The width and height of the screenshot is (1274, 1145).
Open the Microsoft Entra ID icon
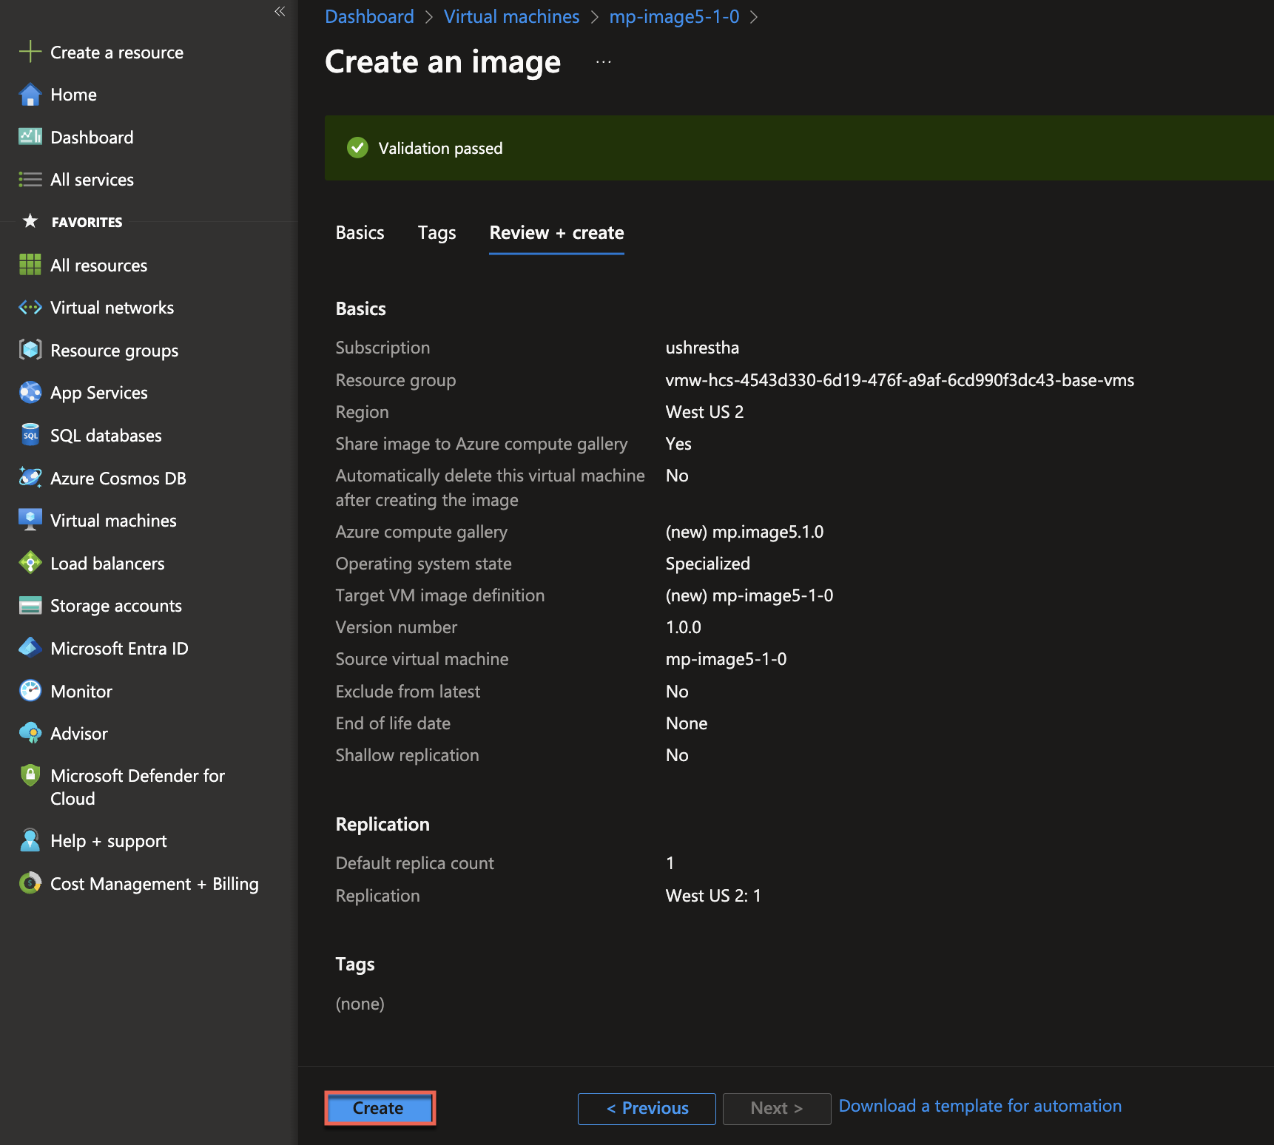click(x=30, y=648)
